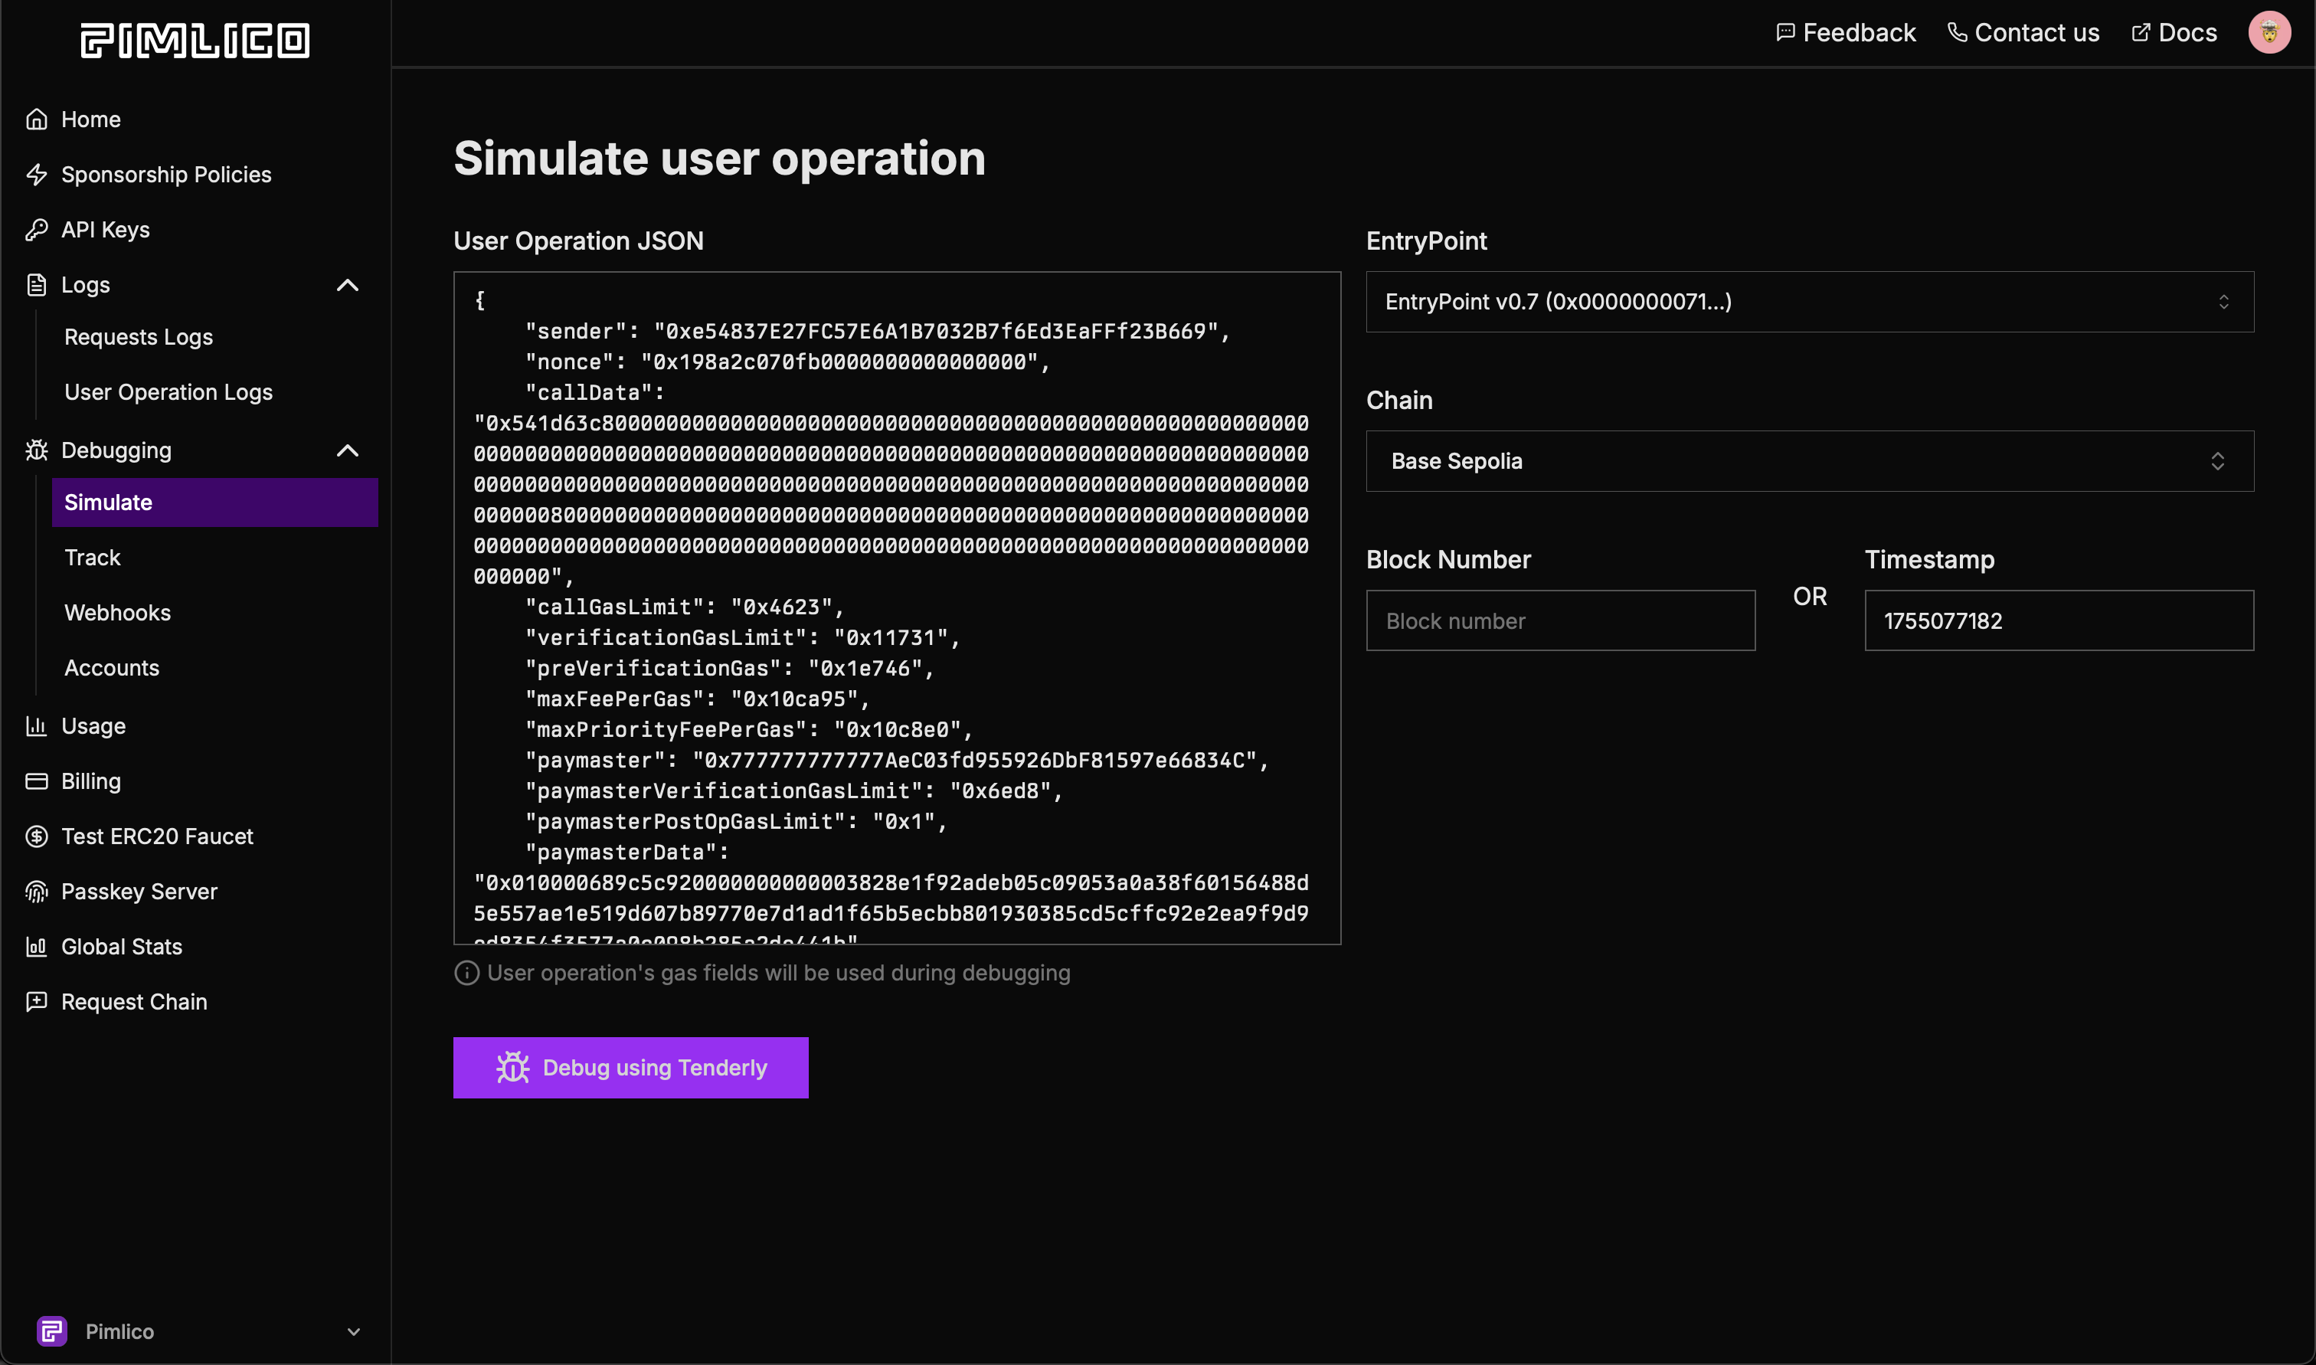The height and width of the screenshot is (1365, 2316).
Task: Click the info icon below JSON editor
Action: point(467,973)
